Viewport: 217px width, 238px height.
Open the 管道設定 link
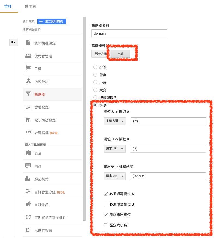pyautogui.click(x=52, y=107)
